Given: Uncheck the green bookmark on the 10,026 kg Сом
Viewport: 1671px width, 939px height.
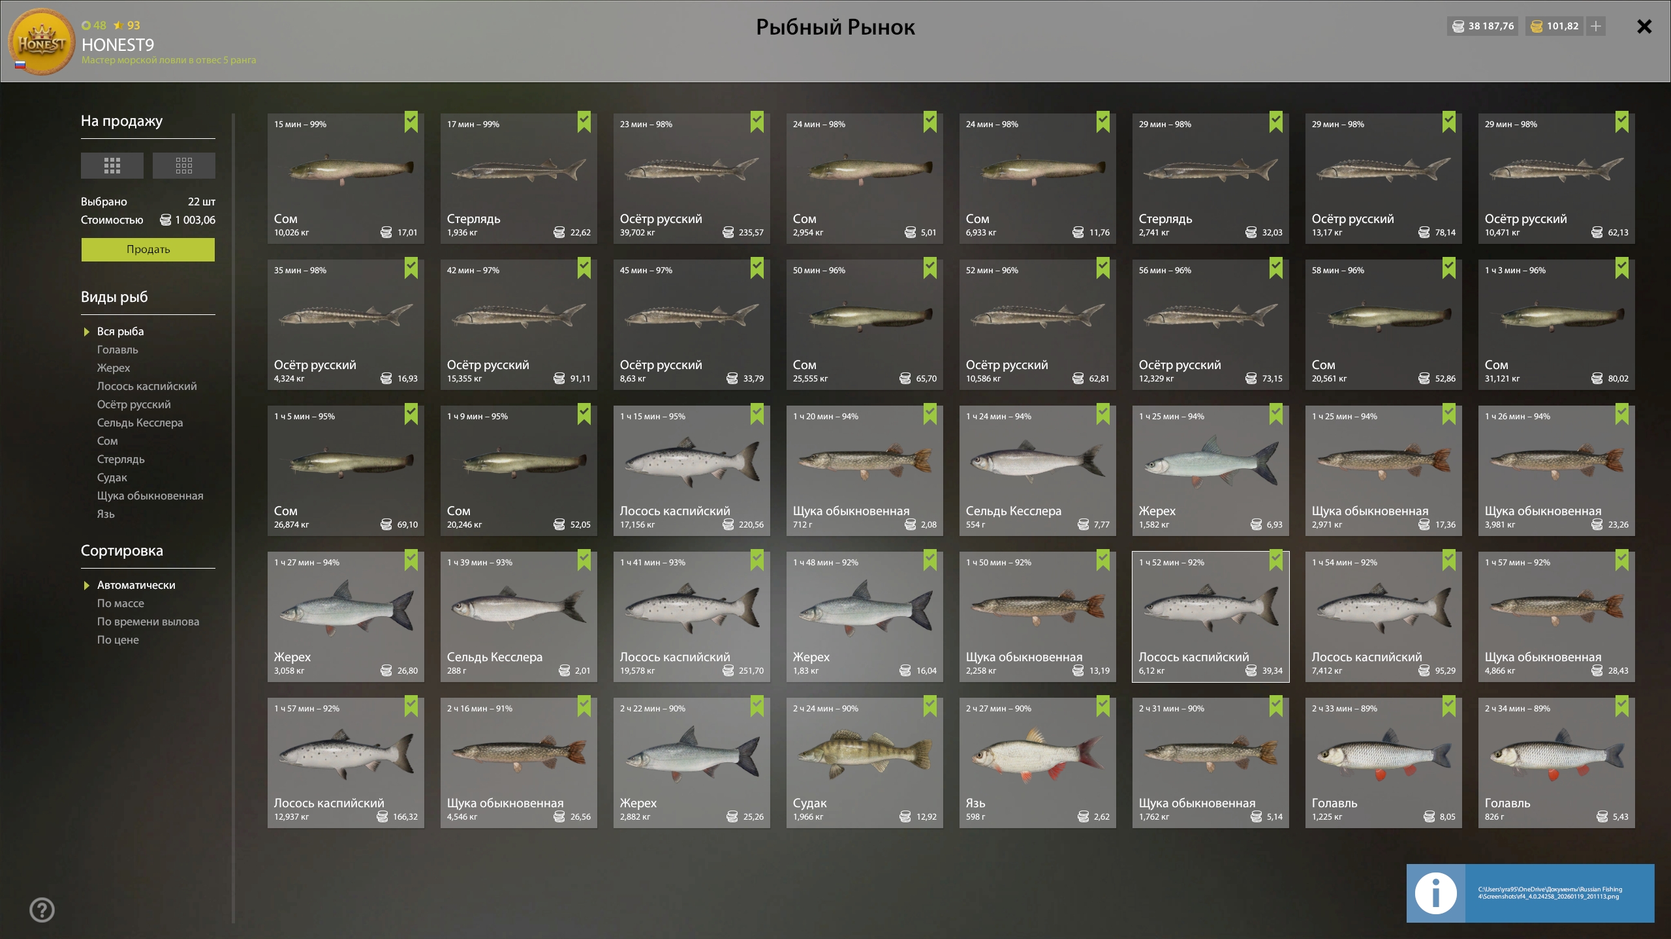Looking at the screenshot, I should 411,122.
